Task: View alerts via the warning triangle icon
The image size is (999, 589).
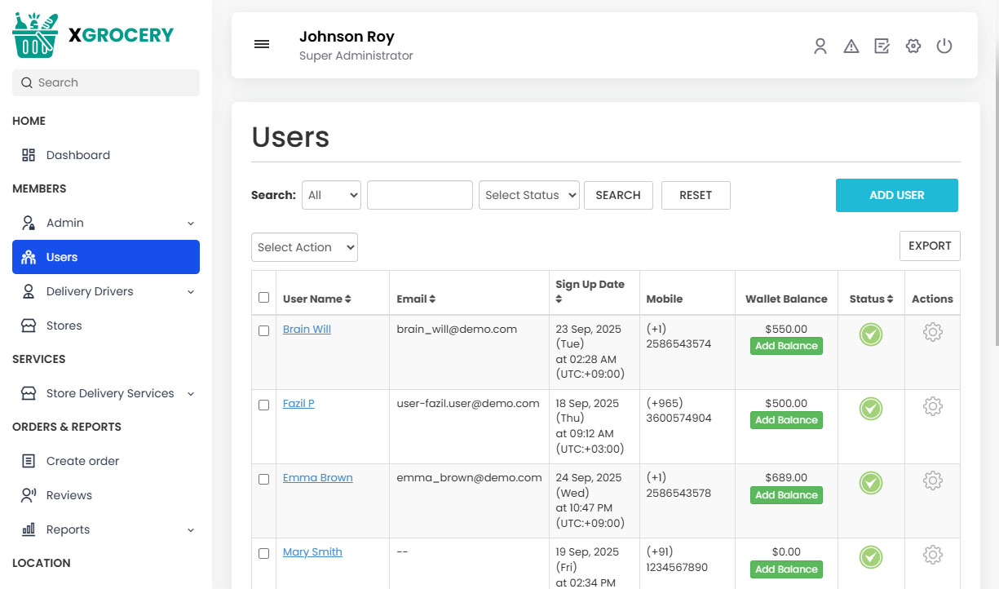Action: tap(851, 46)
